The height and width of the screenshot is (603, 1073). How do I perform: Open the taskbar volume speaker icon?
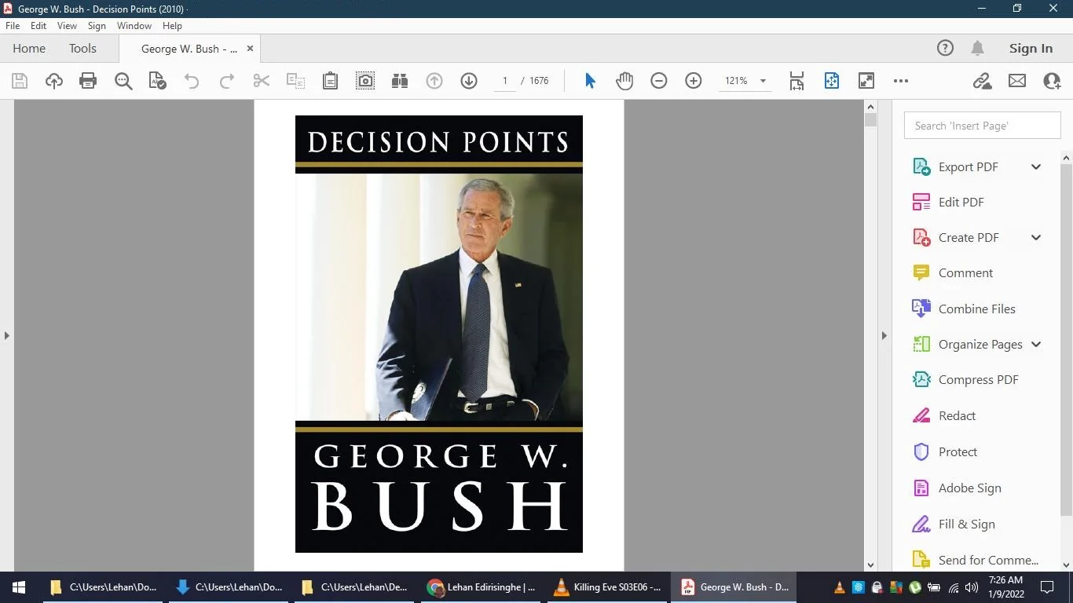972,587
